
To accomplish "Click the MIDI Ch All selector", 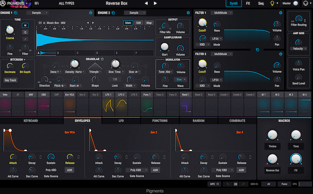I will 268,184.
